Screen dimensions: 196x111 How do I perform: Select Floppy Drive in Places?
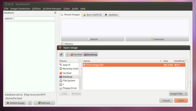coord(69,88)
